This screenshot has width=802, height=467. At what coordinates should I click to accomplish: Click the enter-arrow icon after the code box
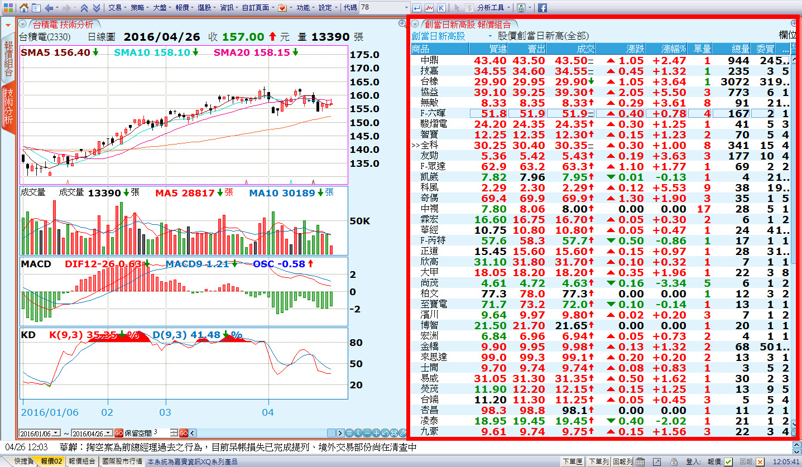click(x=417, y=8)
